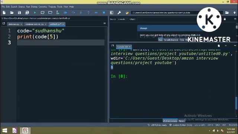Click the Object input field in Help
Image resolution: width=238 pixels, height=134 pixels.
point(167,19)
